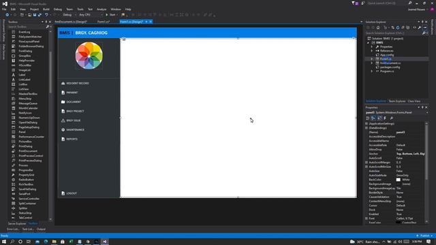Viewport: 436px width, 245px height.
Task: Select the colorful logo picture box
Action: coord(89,56)
